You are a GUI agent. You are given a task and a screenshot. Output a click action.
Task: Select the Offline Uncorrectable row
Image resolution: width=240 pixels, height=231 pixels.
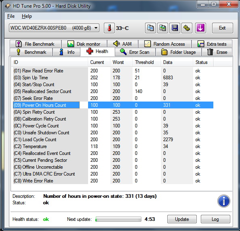113,167
